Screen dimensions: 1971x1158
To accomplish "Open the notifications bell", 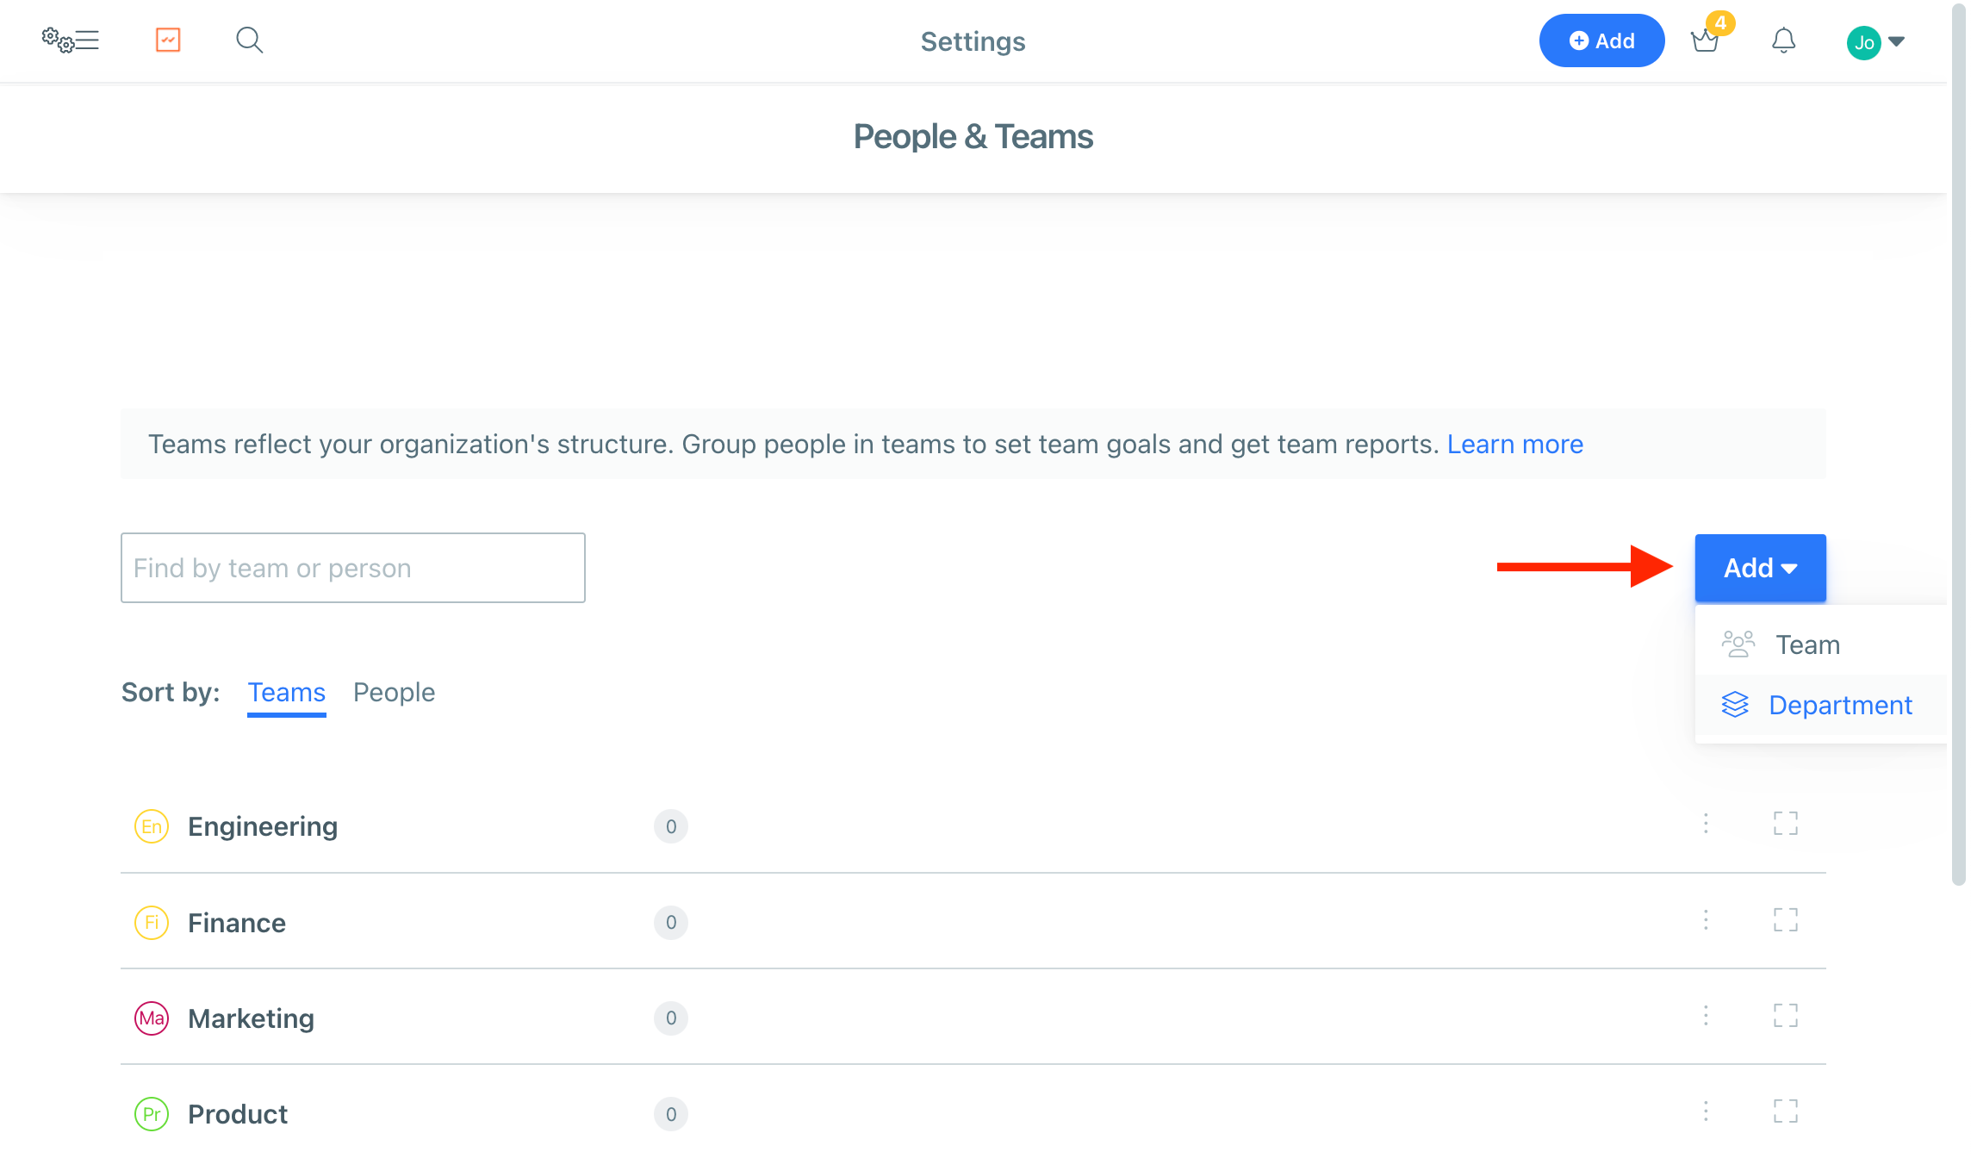I will (1783, 40).
